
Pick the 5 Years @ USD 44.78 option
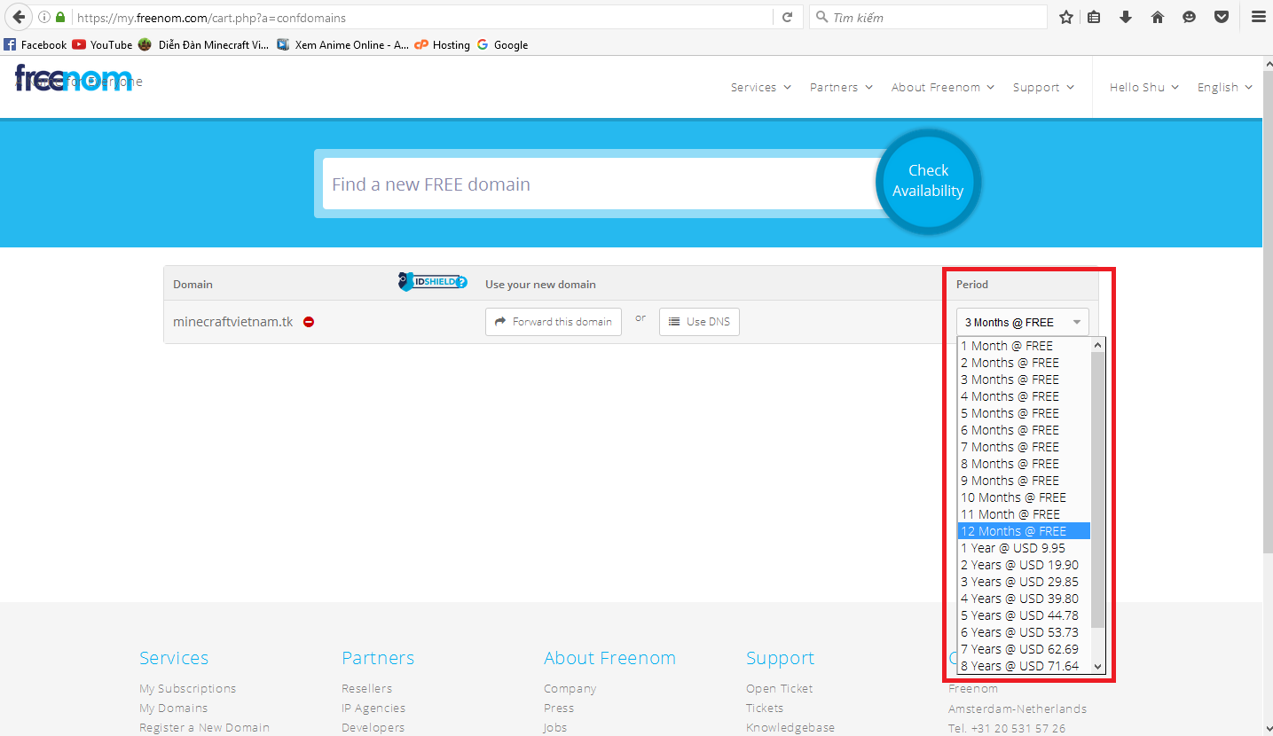point(1024,615)
